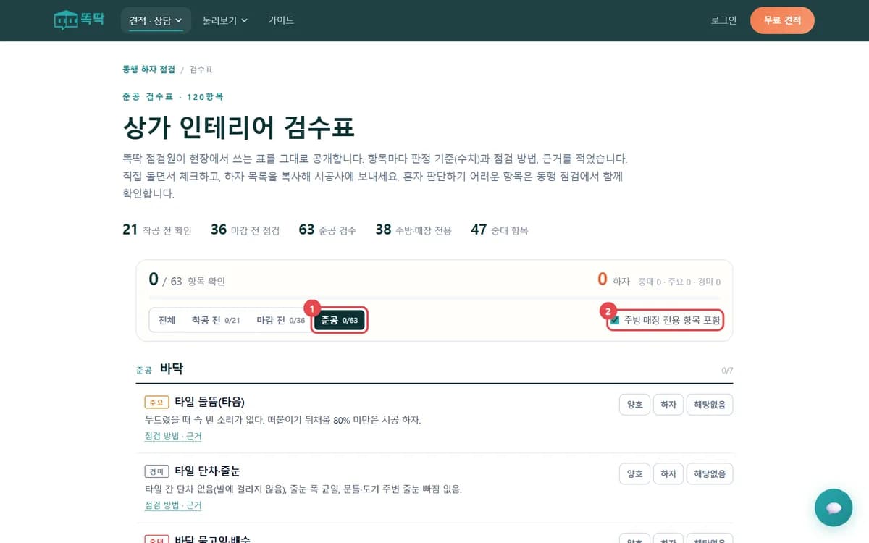Expand 점검 방법·근거 under 타일 단차·줄눈
The width and height of the screenshot is (869, 543).
point(173,505)
